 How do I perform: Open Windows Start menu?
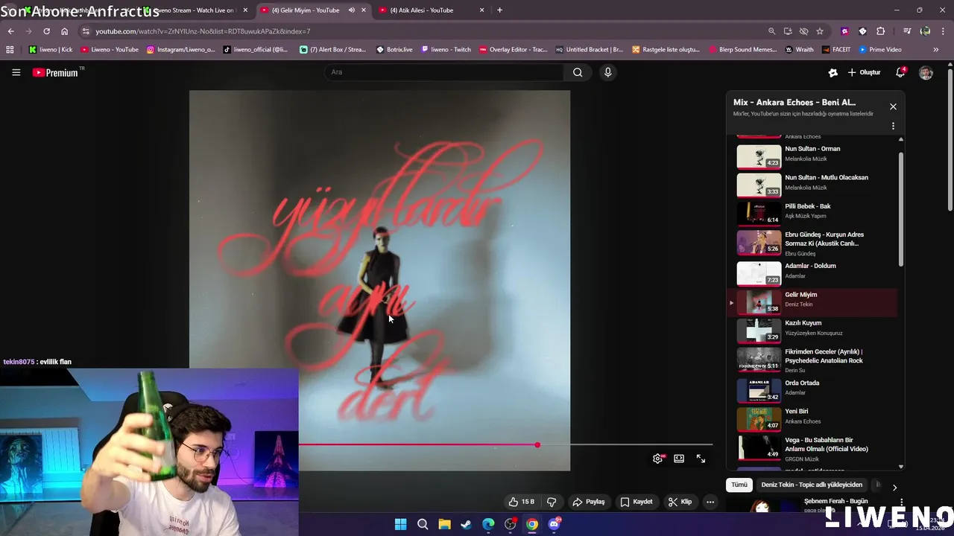click(x=400, y=524)
